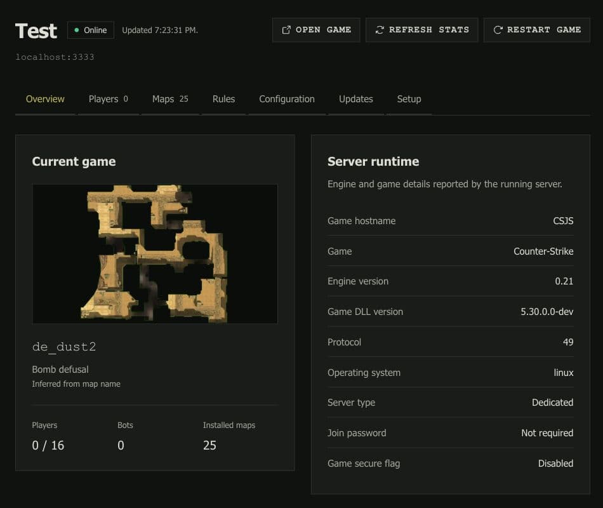Open the Maps tab
Viewport: 603px width, 508px height.
[170, 99]
